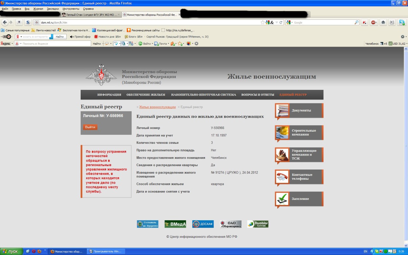The height and width of the screenshot is (255, 408).
Task: Expand the Яндекс toolbar menu arrow
Action: [x=12, y=44]
